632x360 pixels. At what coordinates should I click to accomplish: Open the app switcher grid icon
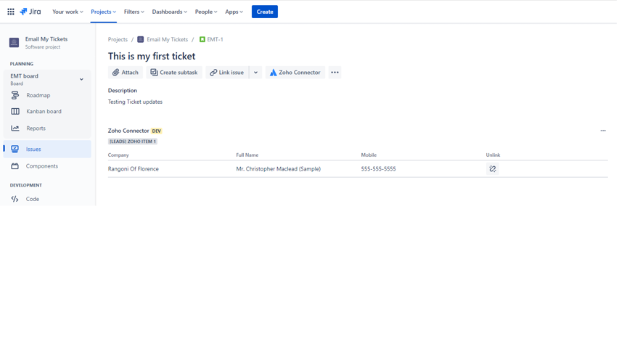coord(11,12)
